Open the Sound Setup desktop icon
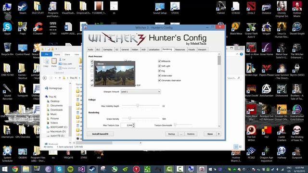The height and width of the screenshot is (173, 308). pyautogui.click(x=160, y=8)
